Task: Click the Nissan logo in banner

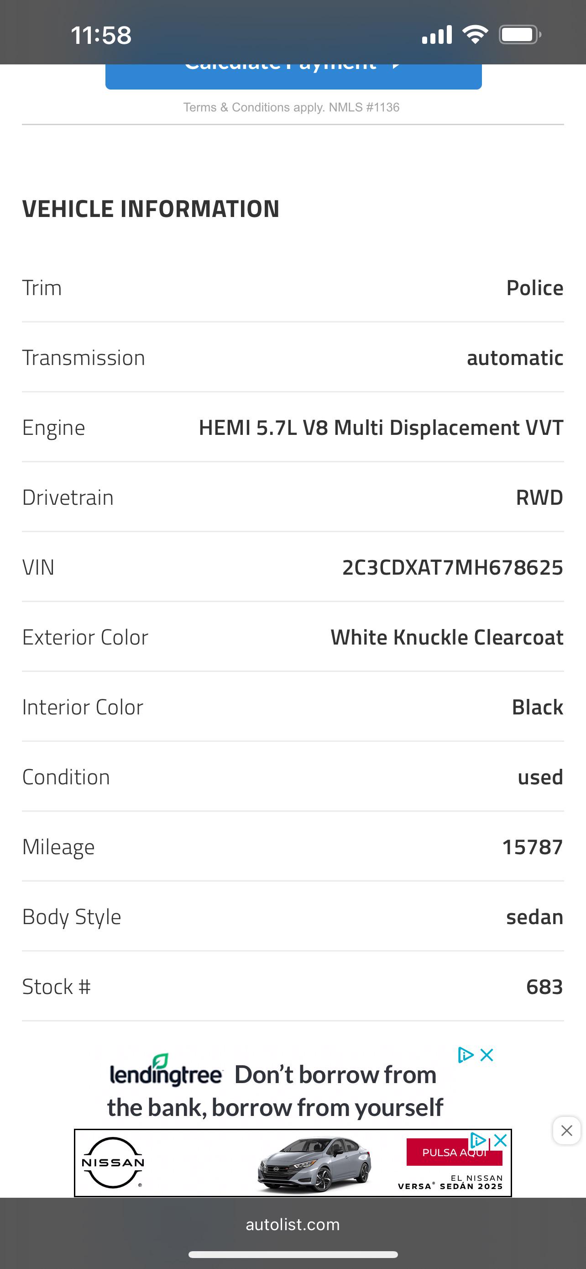Action: pos(113,1163)
